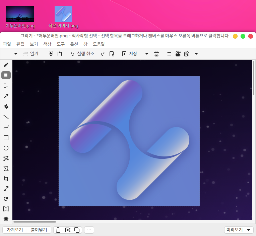Toggle the Circle shape tool
This screenshot has height=236, width=256.
6,148
